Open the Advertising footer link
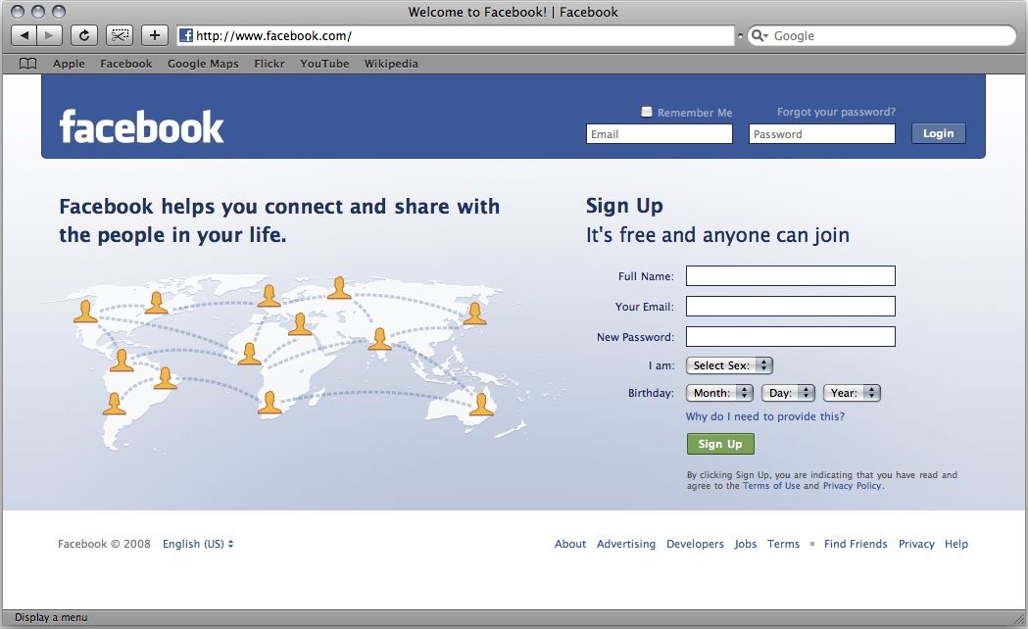The width and height of the screenshot is (1028, 629). (x=626, y=544)
